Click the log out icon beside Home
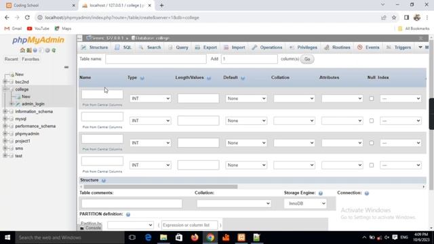 click(x=28, y=50)
